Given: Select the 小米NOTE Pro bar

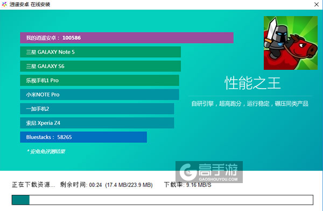Looking at the screenshot, I should 100,94.
